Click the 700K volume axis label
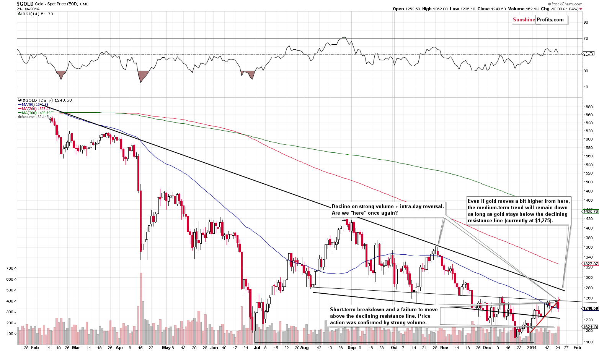 coord(11,269)
